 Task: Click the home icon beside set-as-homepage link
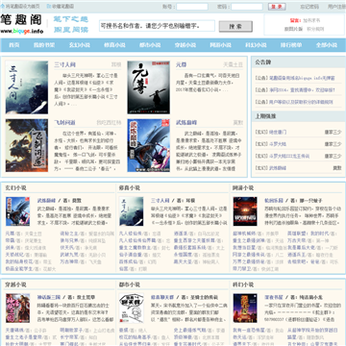(x=2, y=7)
